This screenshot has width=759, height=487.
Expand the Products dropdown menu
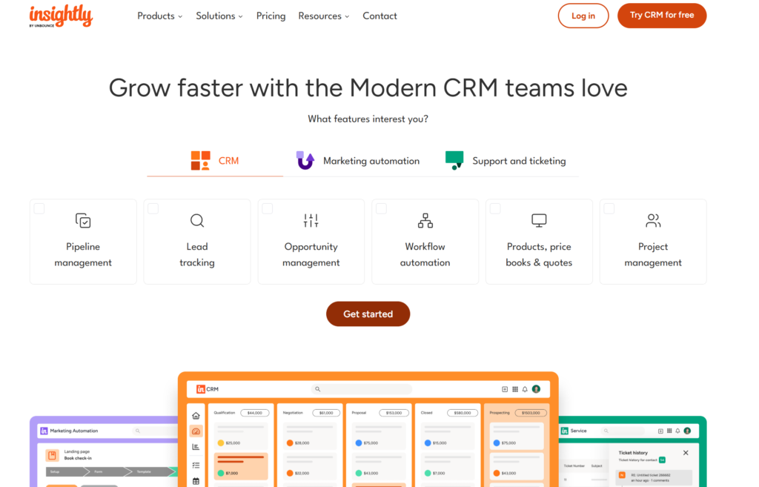pos(160,16)
